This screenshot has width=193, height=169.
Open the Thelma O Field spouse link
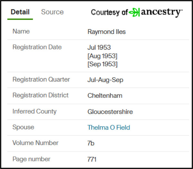point(109,127)
